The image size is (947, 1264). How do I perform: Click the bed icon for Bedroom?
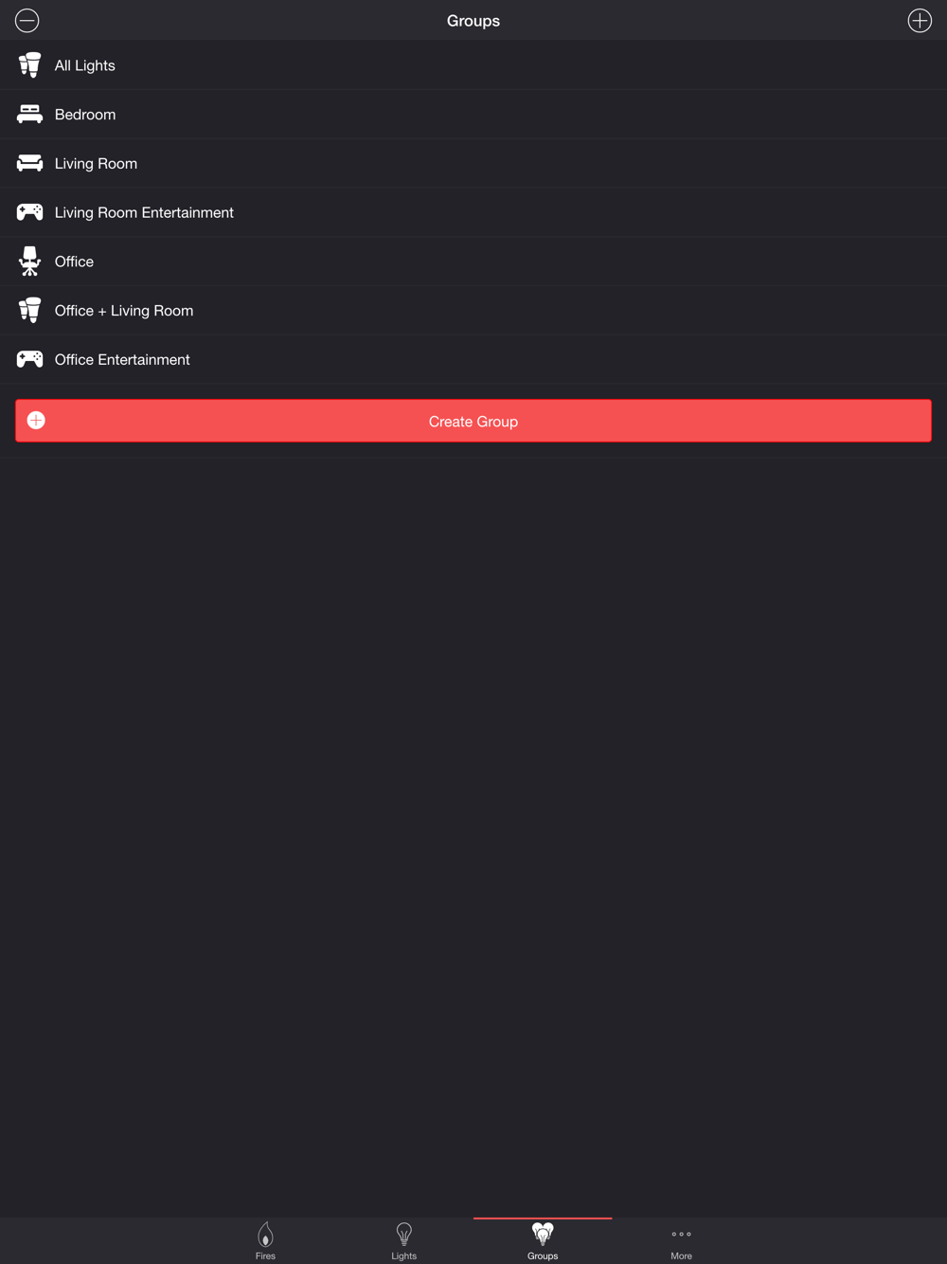[29, 115]
